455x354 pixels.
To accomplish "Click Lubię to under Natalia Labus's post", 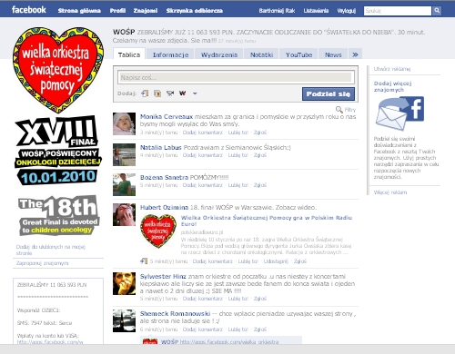I will 238,155.
